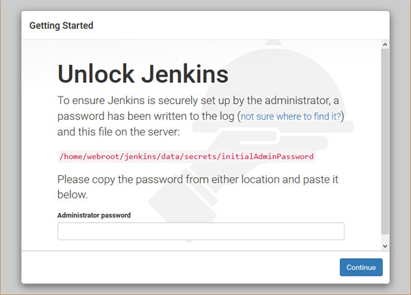Open the 'not sure where to find it?' link
The height and width of the screenshot is (295, 411).
pos(290,116)
